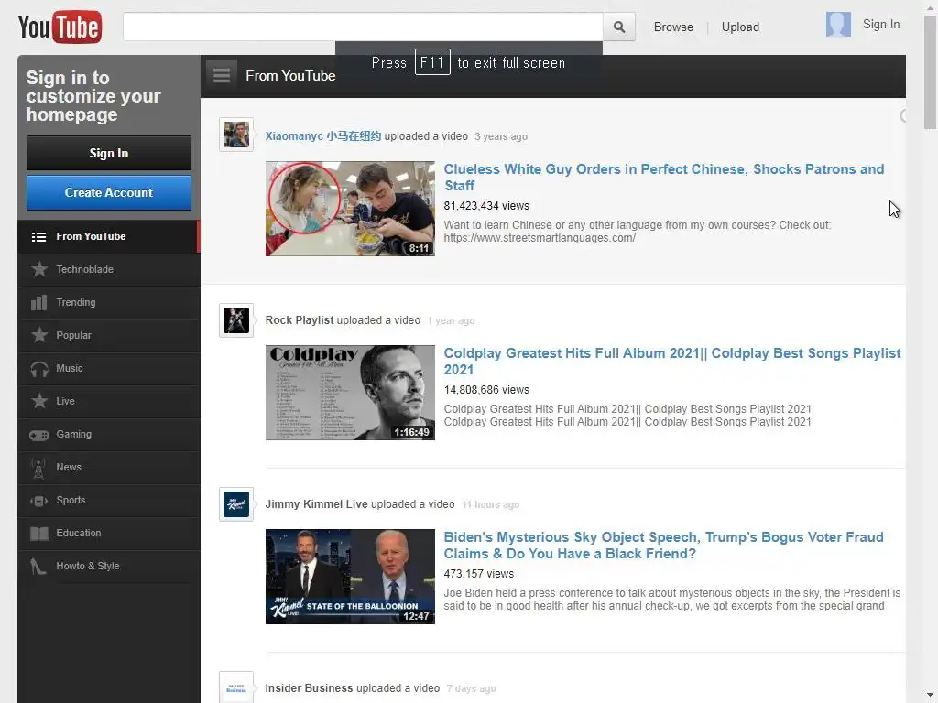This screenshot has width=938, height=703.
Task: Open the Music sidebar category
Action: click(x=109, y=368)
